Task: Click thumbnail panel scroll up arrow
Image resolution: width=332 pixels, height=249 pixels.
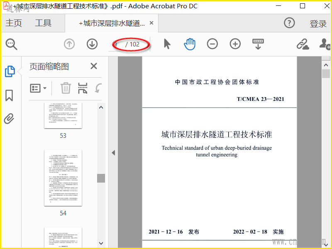Action: 101,107
